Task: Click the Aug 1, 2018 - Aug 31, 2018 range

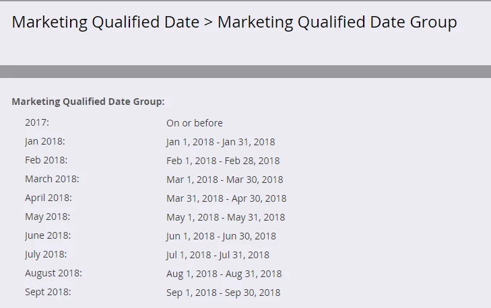Action: coord(224,274)
